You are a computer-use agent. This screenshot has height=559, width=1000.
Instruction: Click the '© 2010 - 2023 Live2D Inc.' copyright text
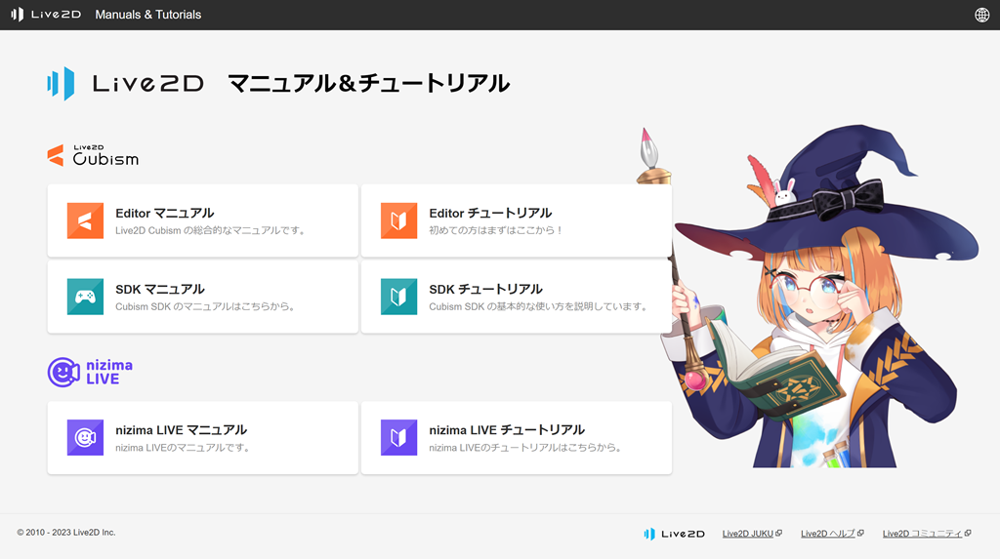click(66, 533)
